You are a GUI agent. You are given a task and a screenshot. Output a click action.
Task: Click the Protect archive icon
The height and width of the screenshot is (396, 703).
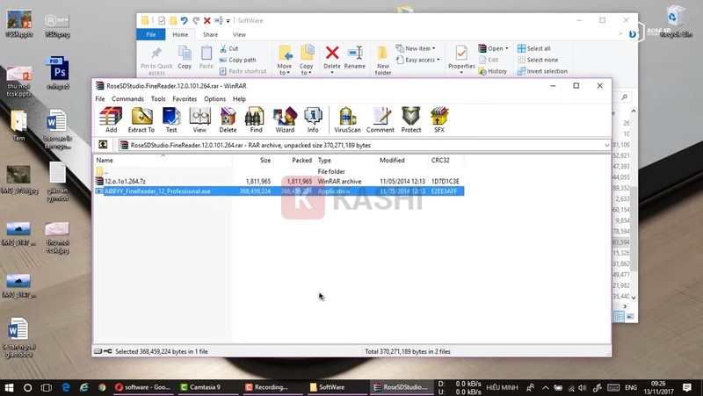pyautogui.click(x=411, y=119)
